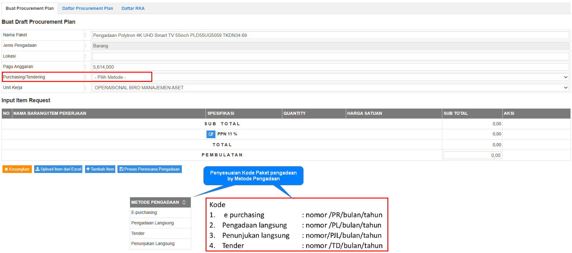
Task: Expand the Unit Kerja dropdown
Action: point(330,88)
